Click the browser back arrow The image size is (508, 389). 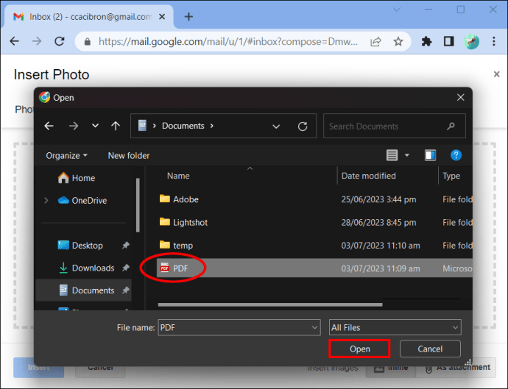[15, 41]
